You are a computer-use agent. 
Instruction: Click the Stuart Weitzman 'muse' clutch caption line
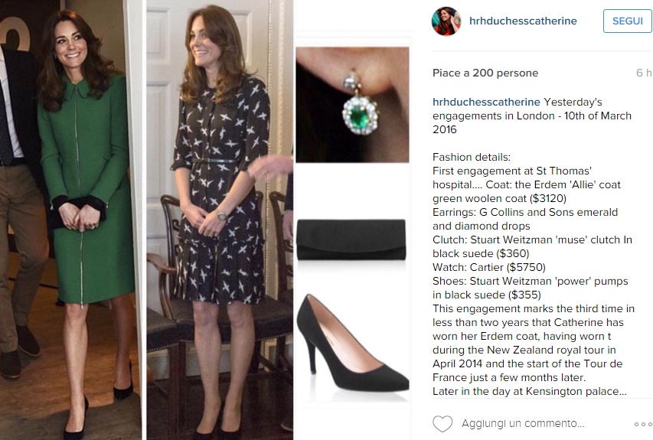[532, 246]
